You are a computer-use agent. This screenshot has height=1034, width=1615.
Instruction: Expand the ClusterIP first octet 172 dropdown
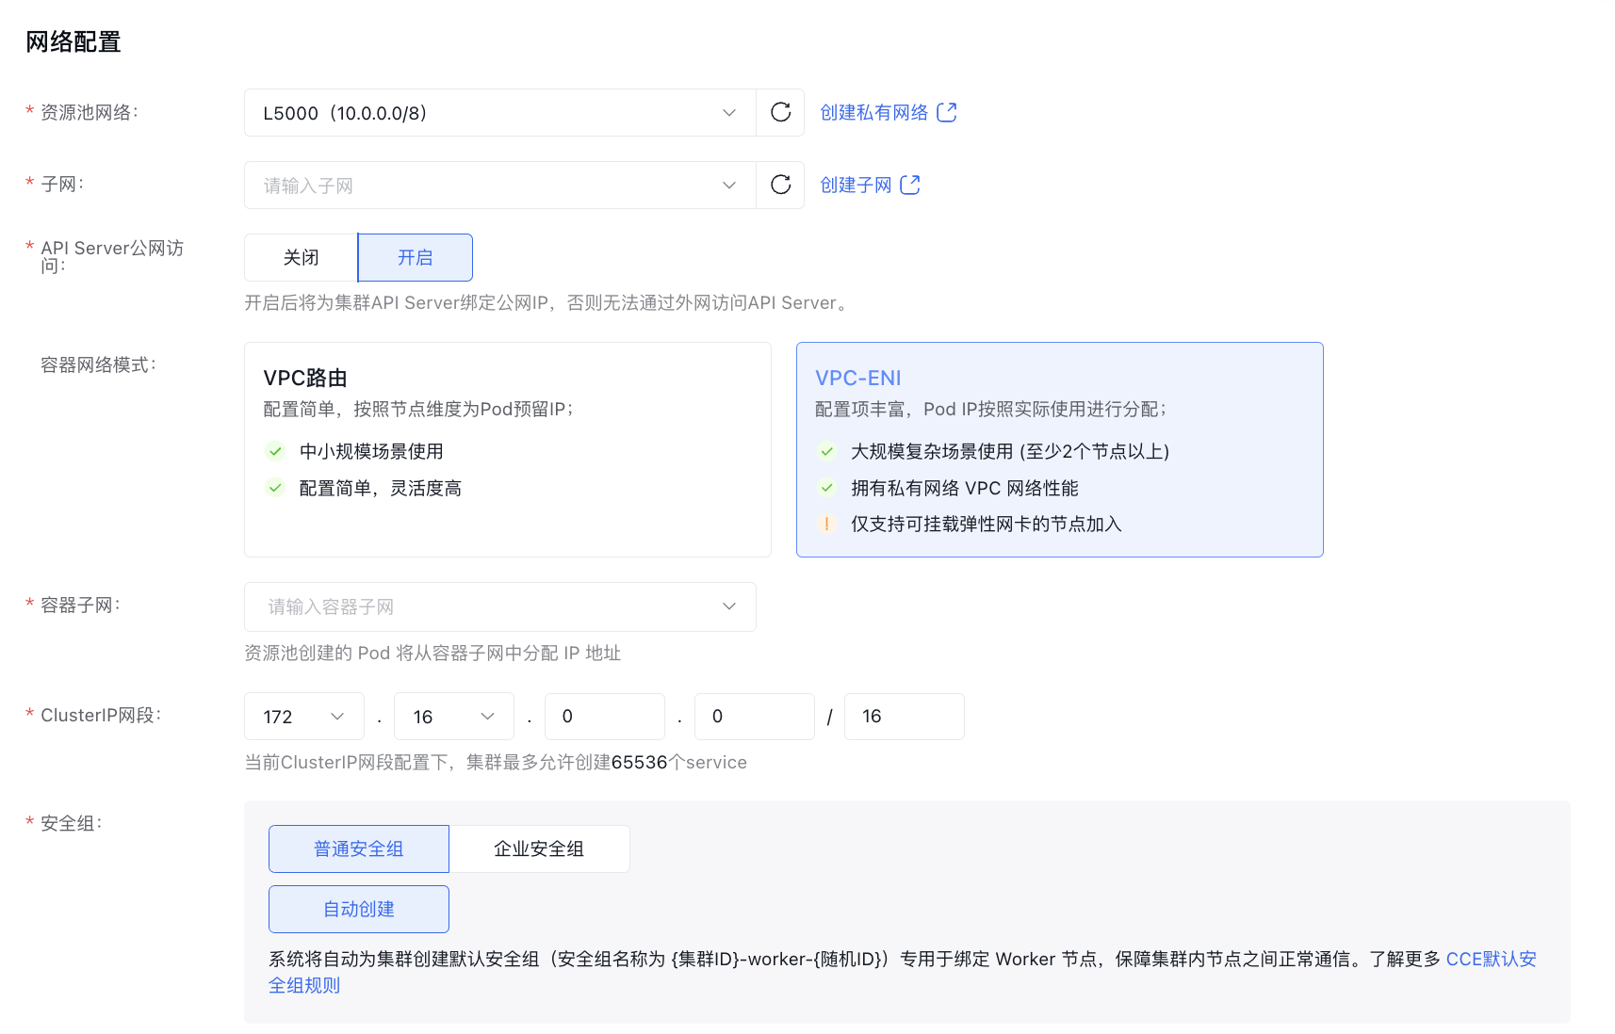coord(304,717)
